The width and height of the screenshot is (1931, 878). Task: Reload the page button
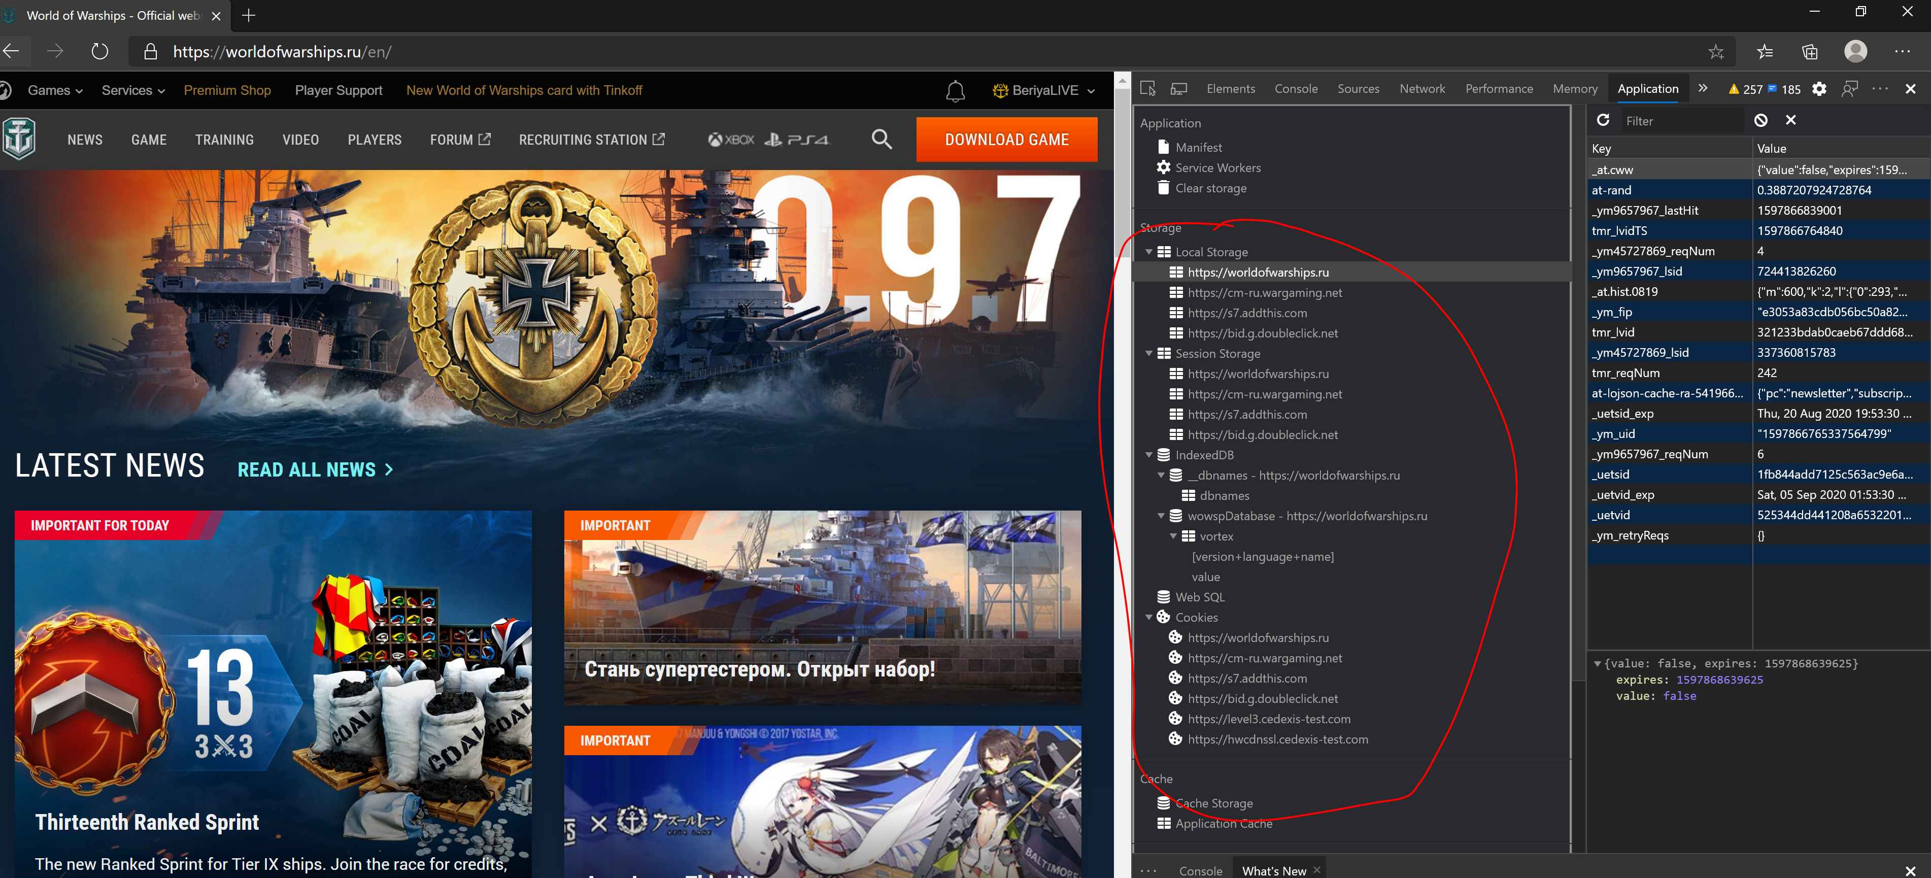point(99,52)
